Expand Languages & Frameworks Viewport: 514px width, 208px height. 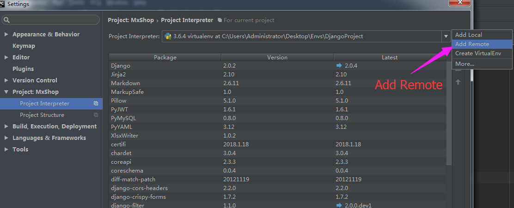[6, 138]
